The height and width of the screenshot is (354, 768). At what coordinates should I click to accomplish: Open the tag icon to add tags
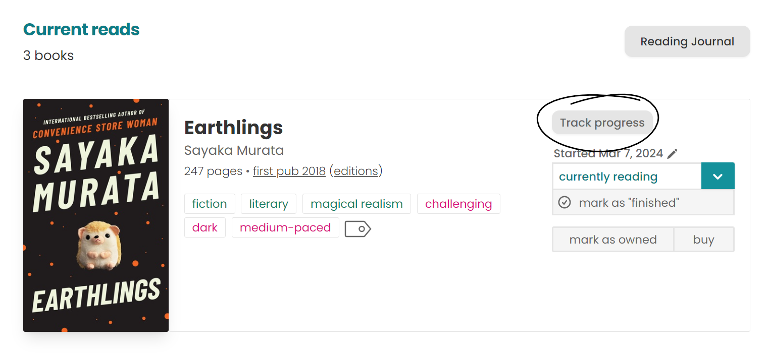pyautogui.click(x=358, y=229)
